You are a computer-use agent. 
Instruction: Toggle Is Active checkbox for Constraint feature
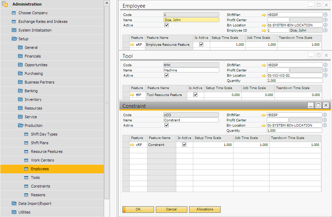pyautogui.click(x=184, y=145)
